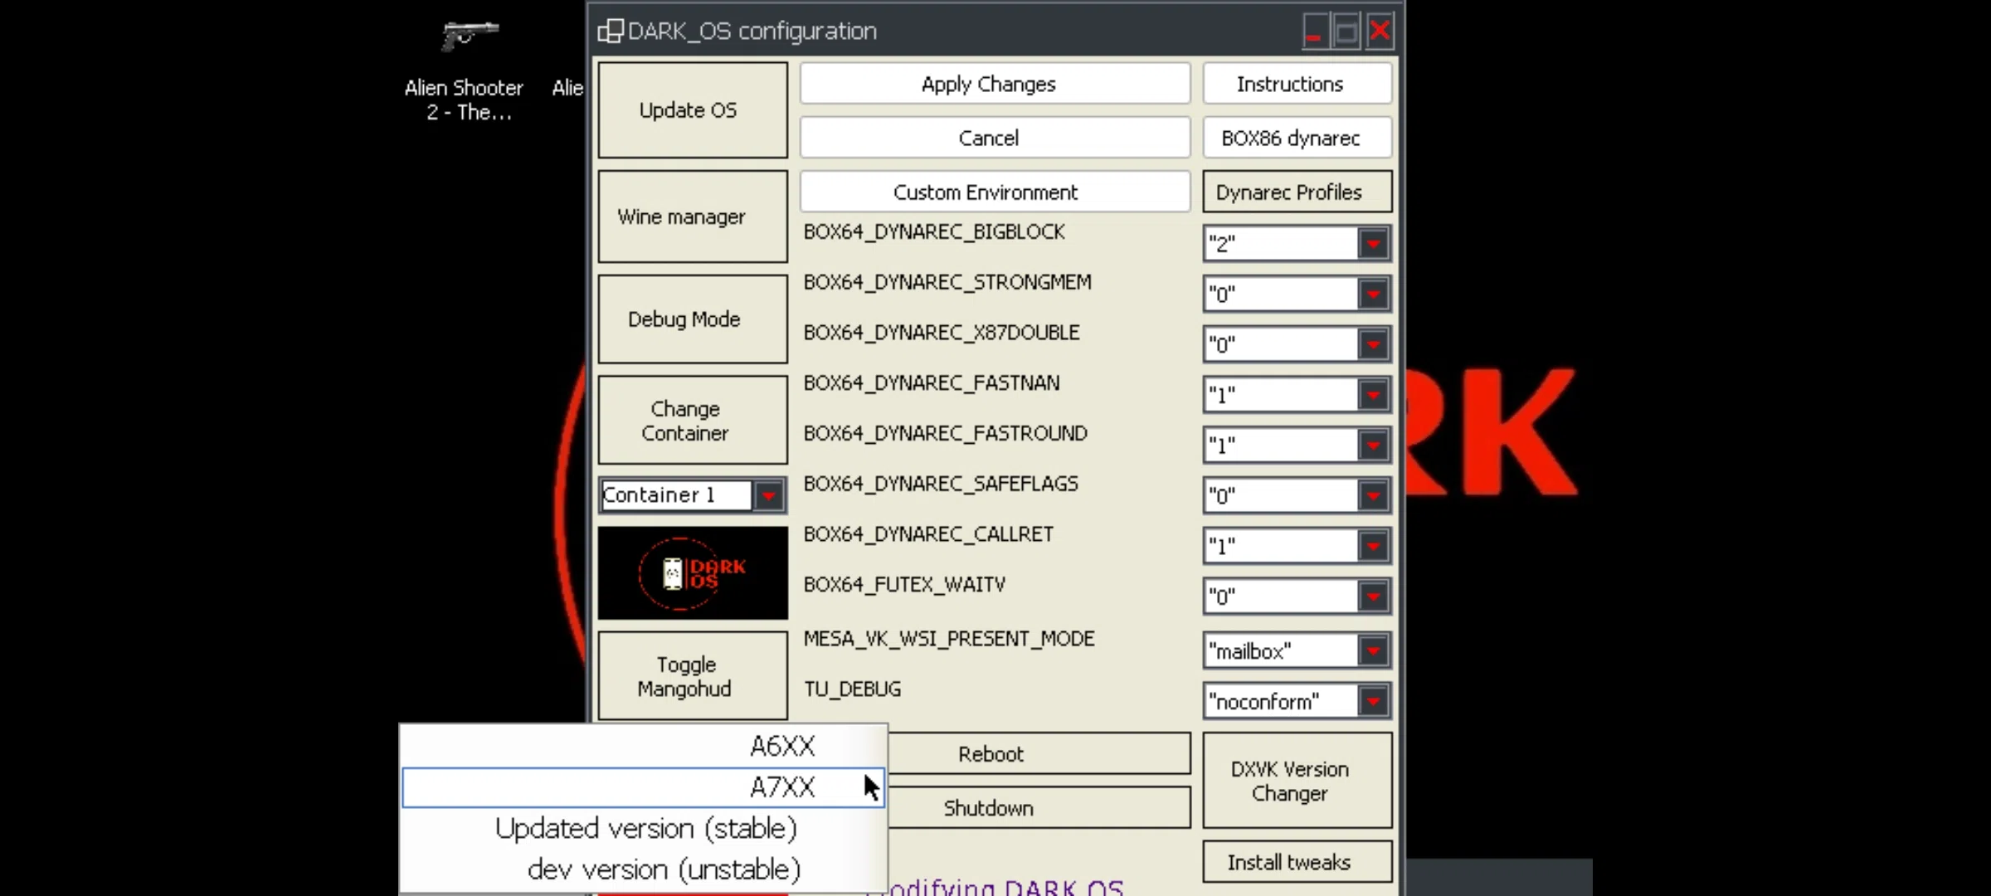Click the Shutdown button
1991x896 pixels.
pyautogui.click(x=1039, y=808)
